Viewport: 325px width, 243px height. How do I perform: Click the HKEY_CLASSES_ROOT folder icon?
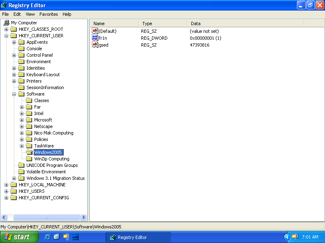(14, 29)
